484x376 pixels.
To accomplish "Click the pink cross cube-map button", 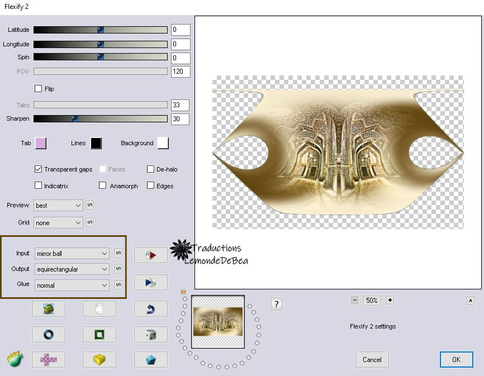I will 49,359.
